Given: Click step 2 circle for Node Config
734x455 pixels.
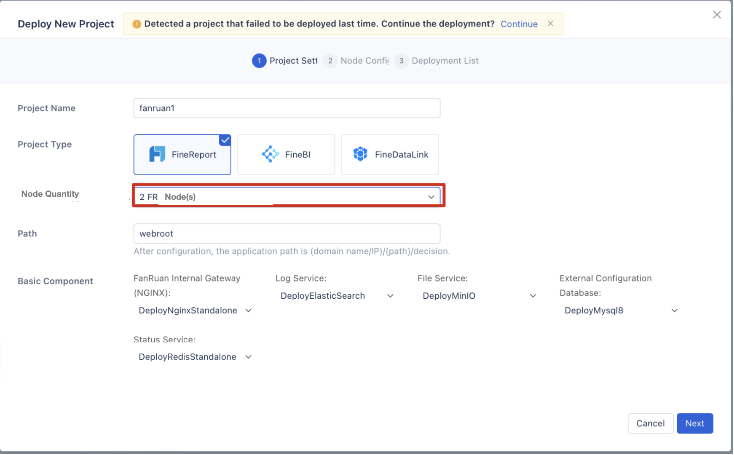Looking at the screenshot, I should pyautogui.click(x=330, y=61).
